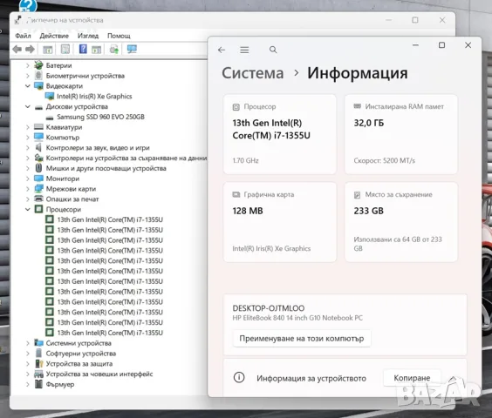Open the hamburger navigation menu in Settings
The width and height of the screenshot is (492, 418).
tap(244, 50)
